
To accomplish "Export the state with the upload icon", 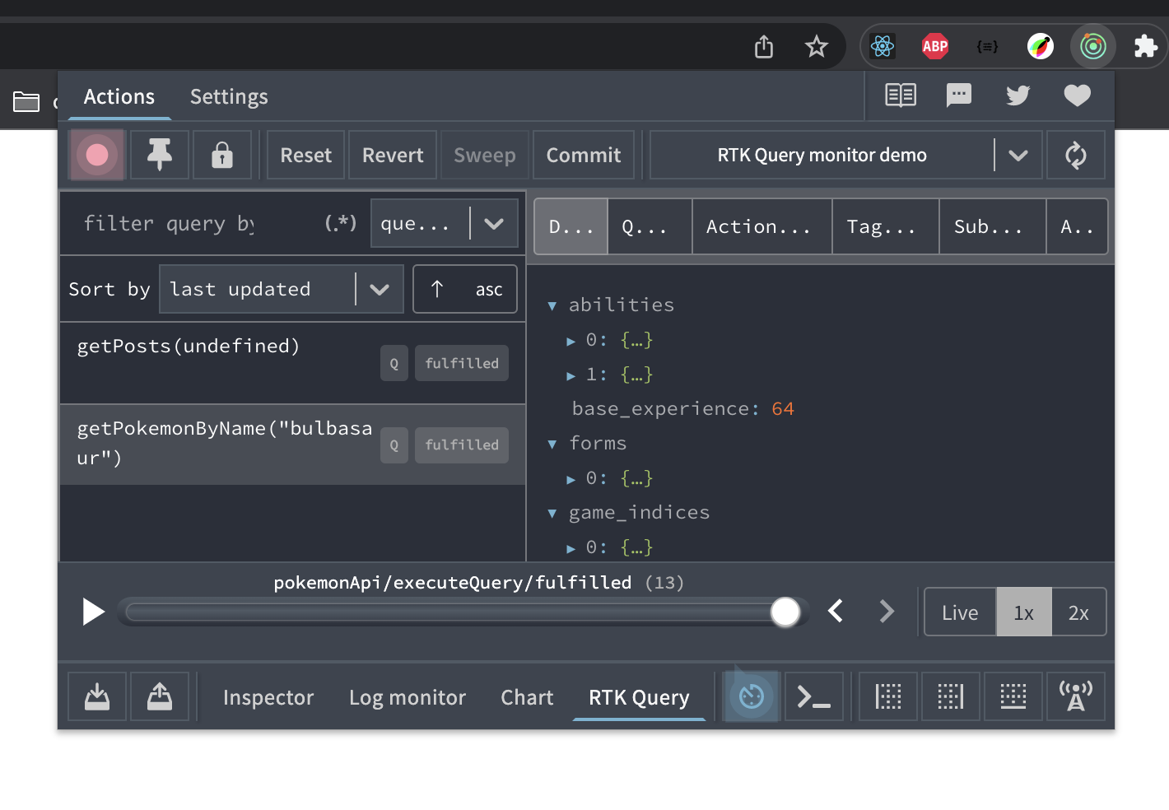I will [159, 696].
